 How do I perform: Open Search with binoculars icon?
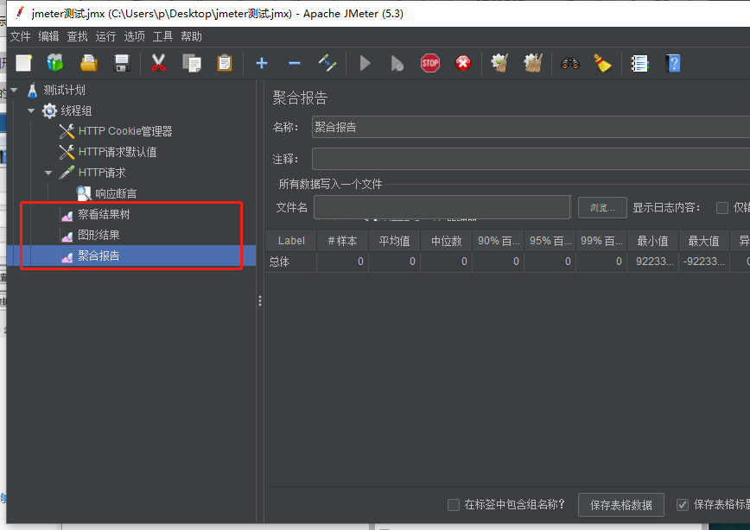point(570,63)
